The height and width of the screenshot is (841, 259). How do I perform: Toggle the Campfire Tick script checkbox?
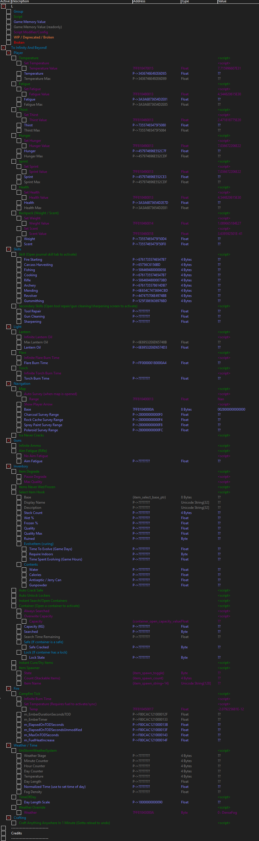coord(14,694)
